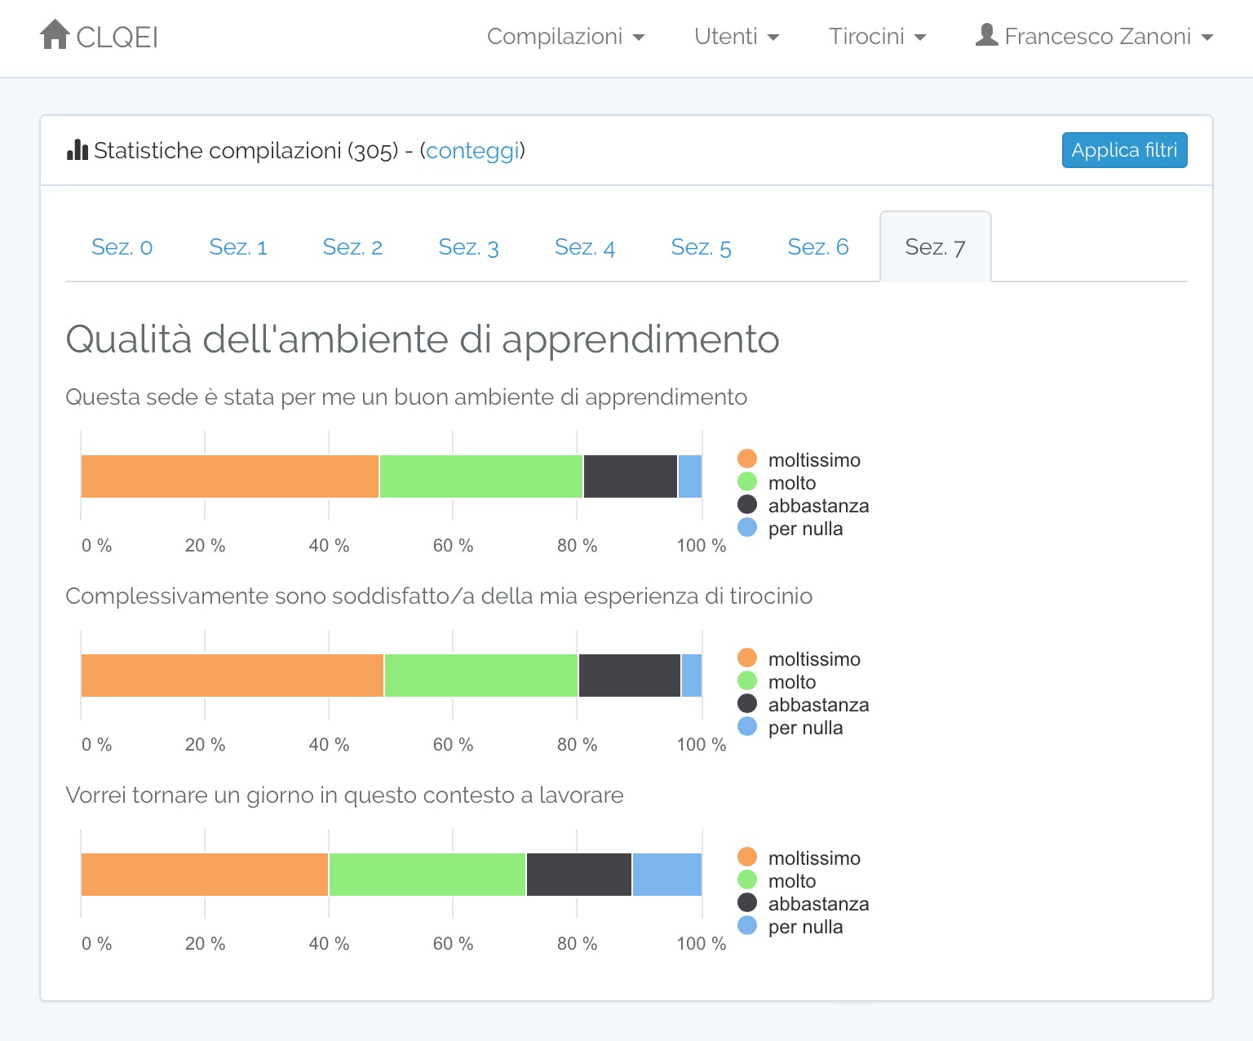The width and height of the screenshot is (1253, 1041).
Task: Click green molto bar in buon ambiente chart
Action: 481,476
